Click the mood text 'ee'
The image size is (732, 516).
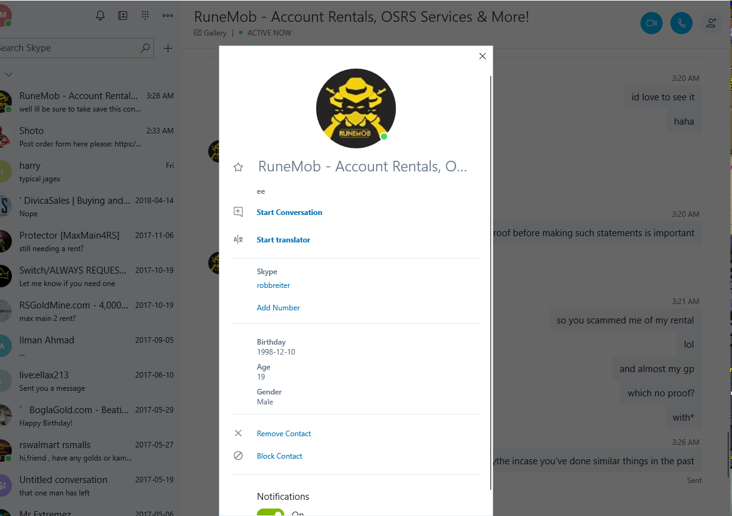261,191
